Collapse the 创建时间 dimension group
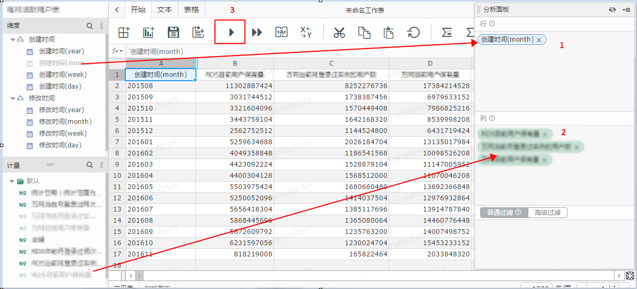 [x=13, y=40]
